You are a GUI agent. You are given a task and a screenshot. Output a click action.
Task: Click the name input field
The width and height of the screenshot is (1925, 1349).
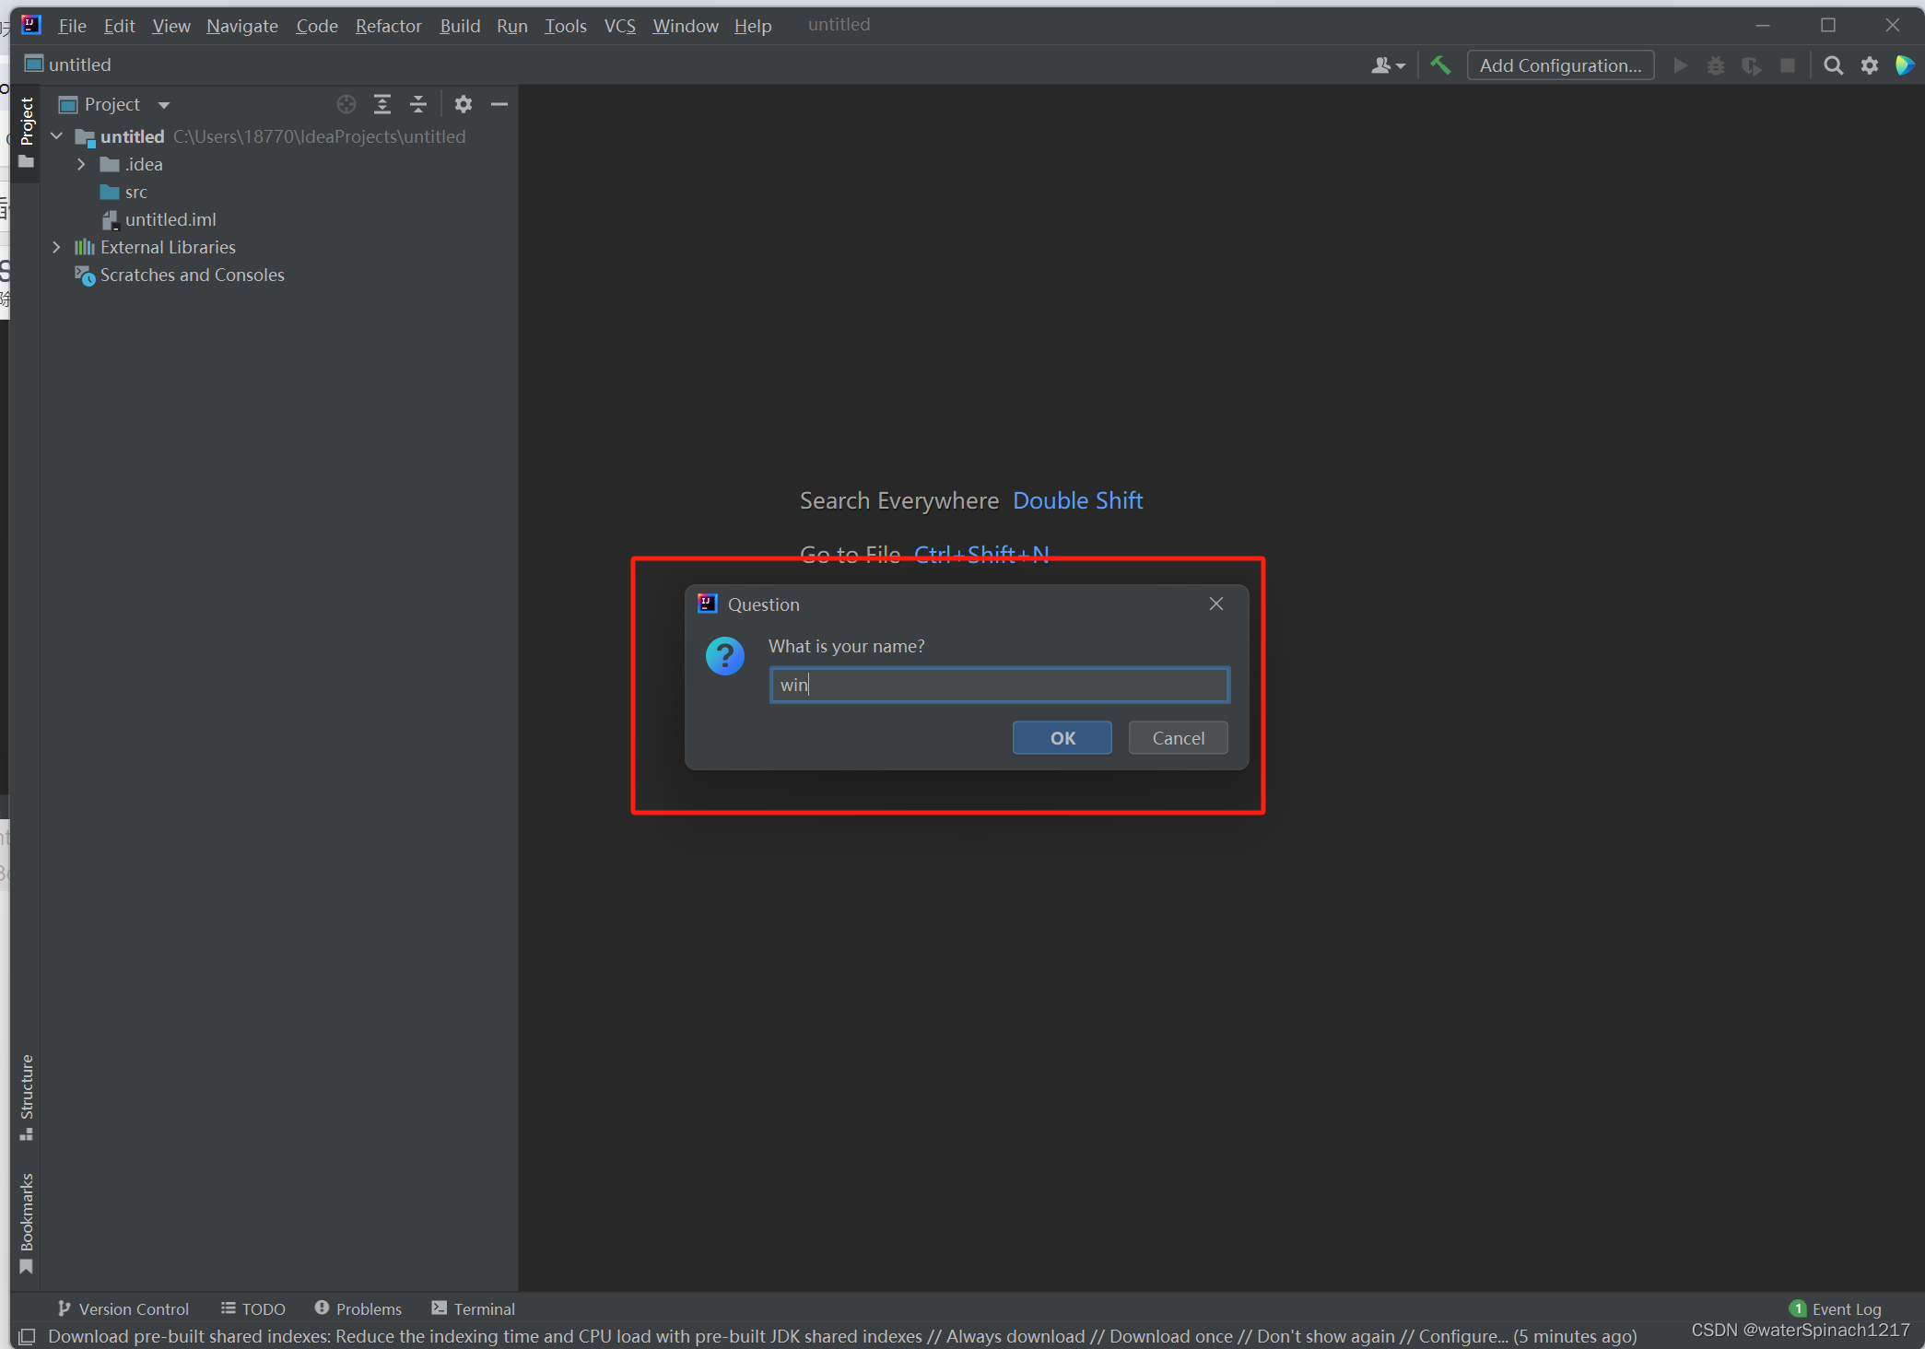pyautogui.click(x=999, y=685)
